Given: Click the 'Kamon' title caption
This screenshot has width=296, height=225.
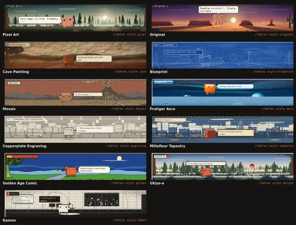Looking at the screenshot, I should pos(9,220).
